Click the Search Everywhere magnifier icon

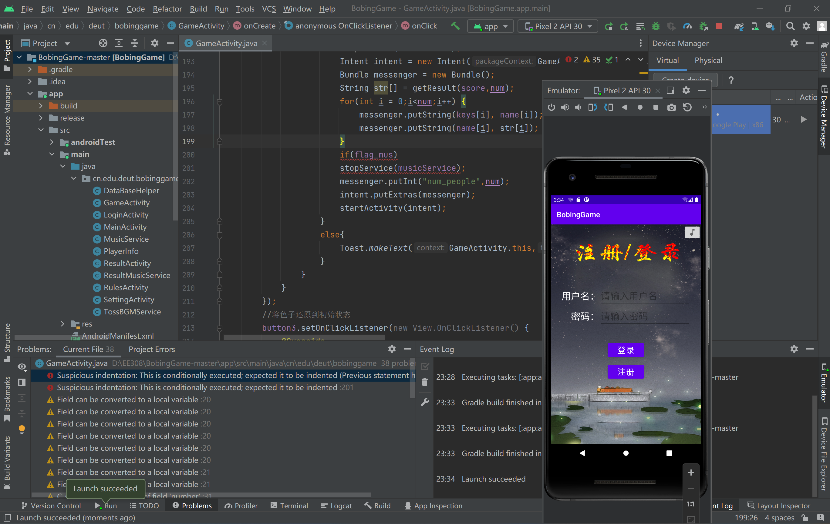click(x=790, y=26)
